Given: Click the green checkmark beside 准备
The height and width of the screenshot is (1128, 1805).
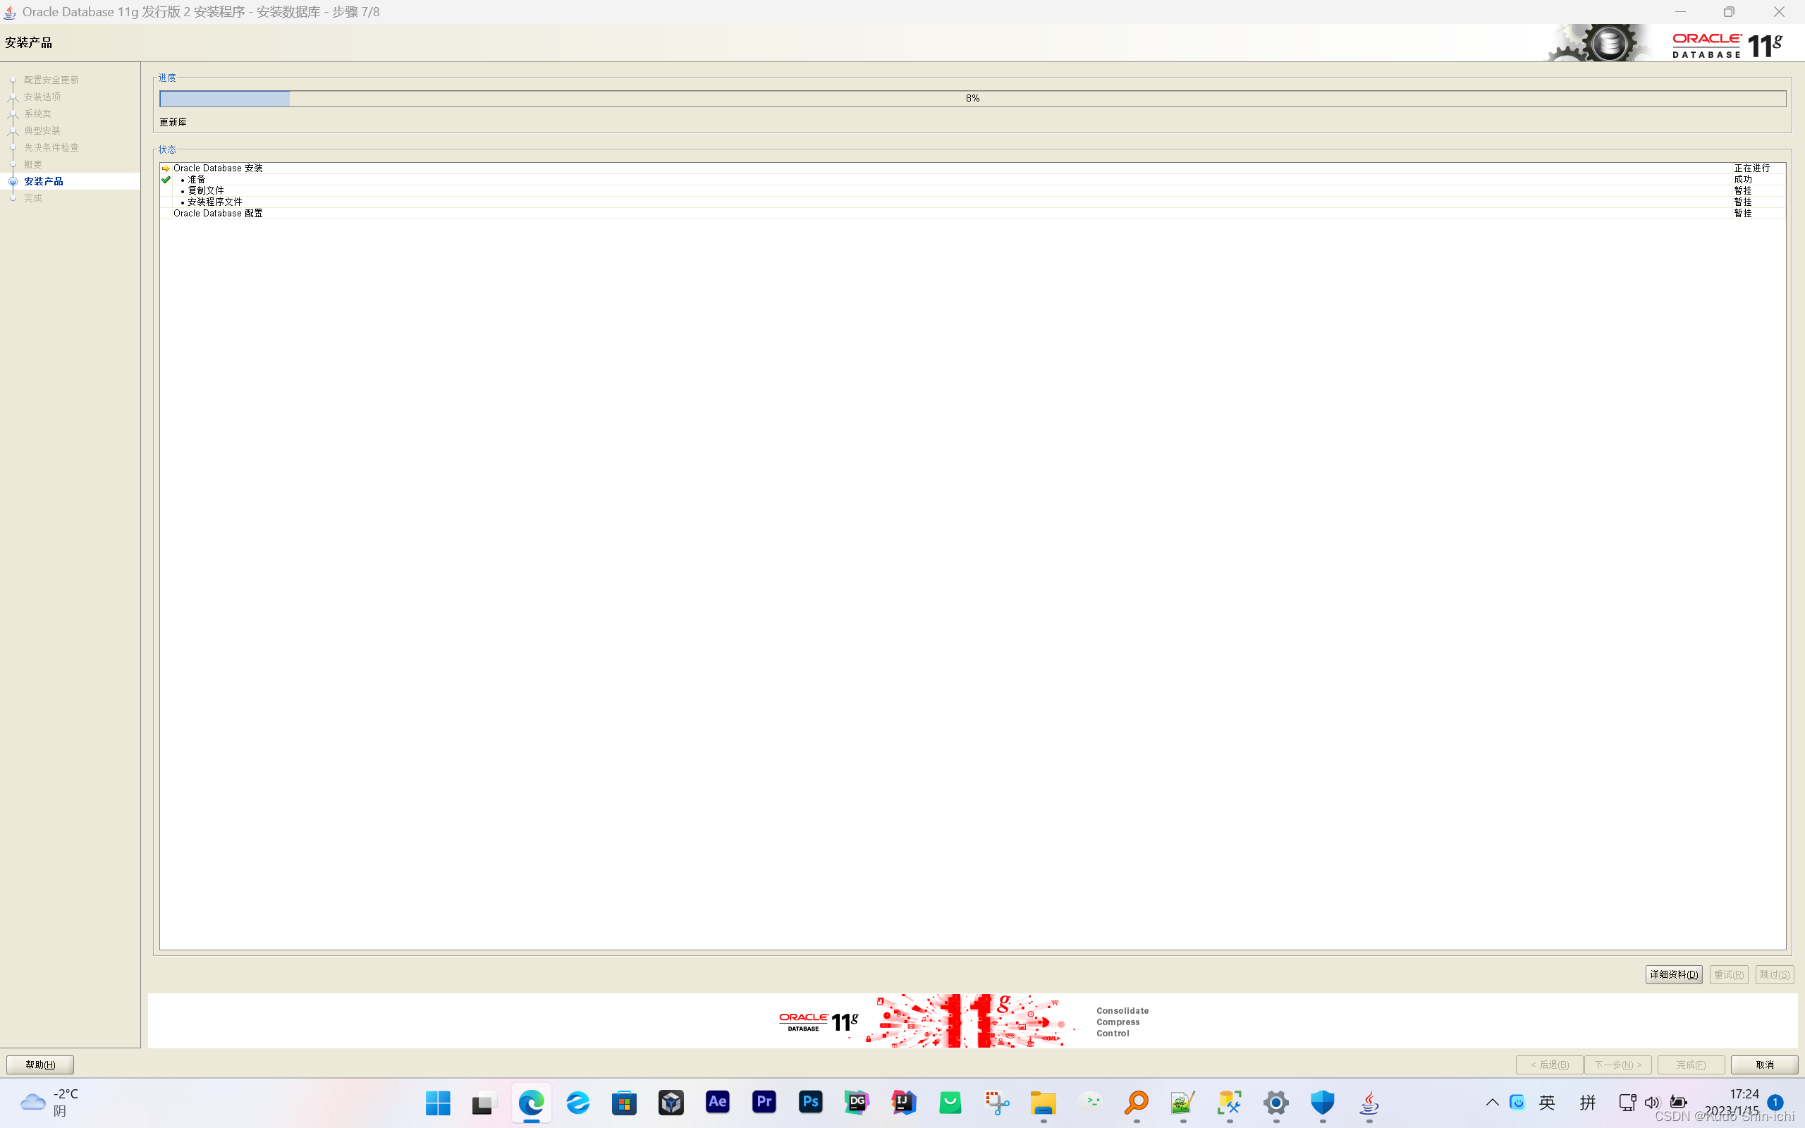Looking at the screenshot, I should pyautogui.click(x=166, y=180).
